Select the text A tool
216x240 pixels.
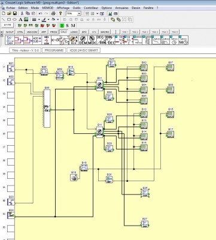click(x=20, y=19)
